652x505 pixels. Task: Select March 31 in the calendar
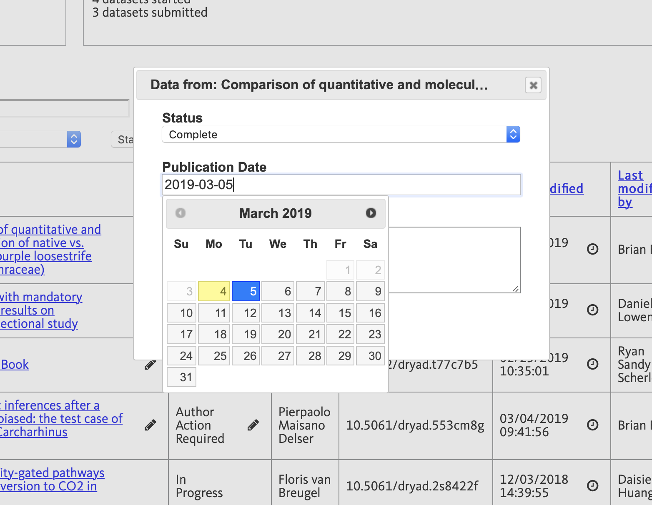[181, 377]
